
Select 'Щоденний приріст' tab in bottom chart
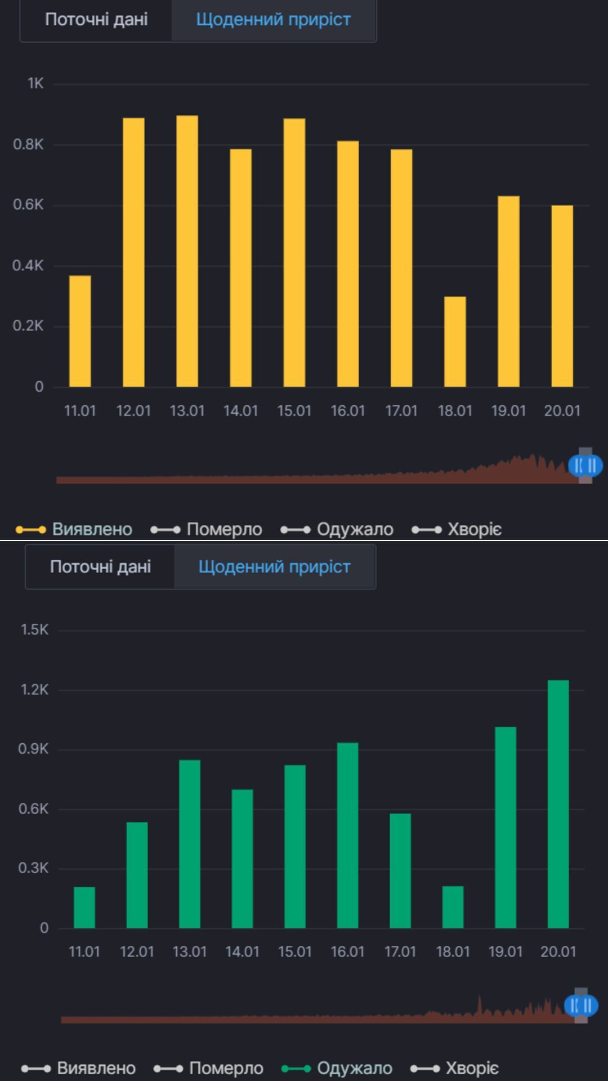pyautogui.click(x=274, y=566)
